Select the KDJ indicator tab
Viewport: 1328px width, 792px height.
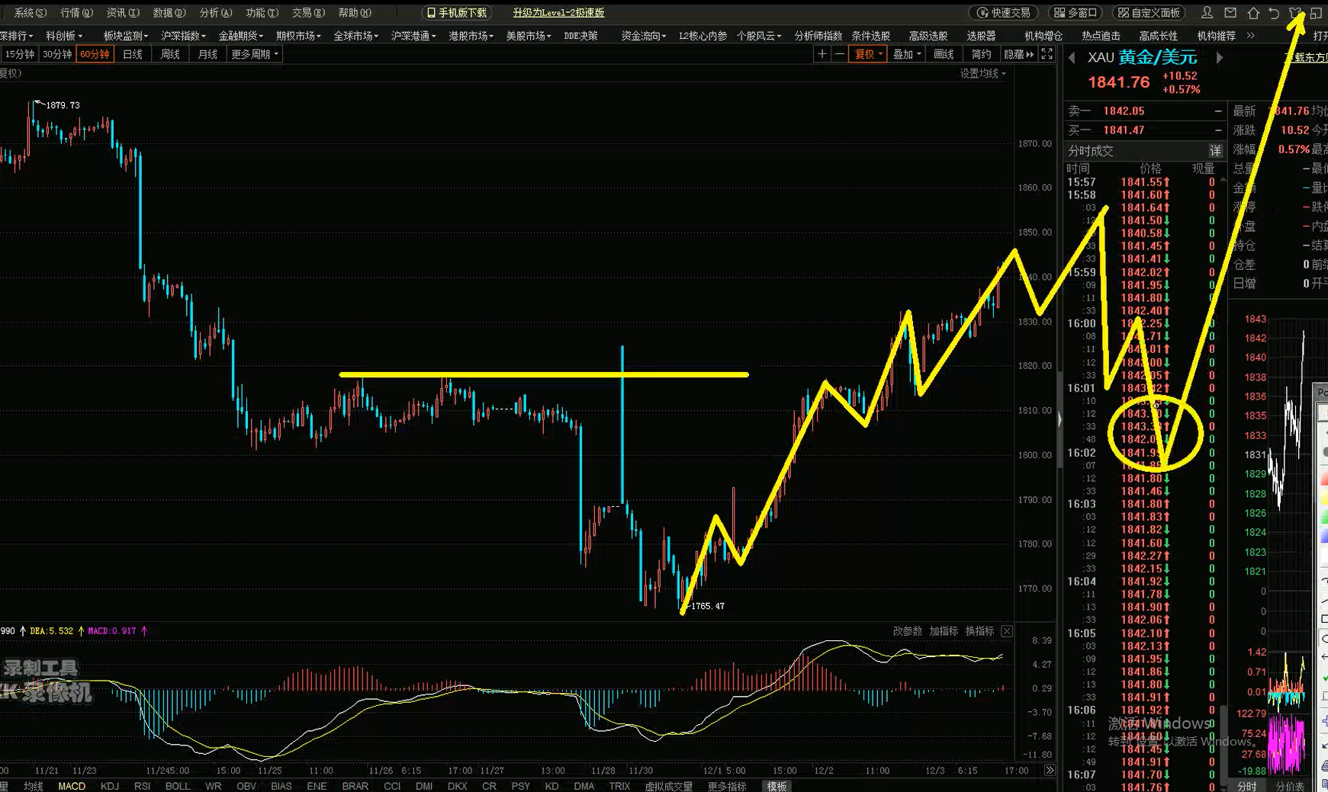click(110, 786)
